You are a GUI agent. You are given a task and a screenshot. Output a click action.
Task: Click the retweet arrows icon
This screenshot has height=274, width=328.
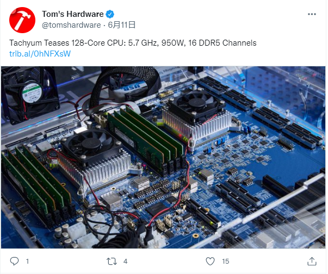click(112, 261)
